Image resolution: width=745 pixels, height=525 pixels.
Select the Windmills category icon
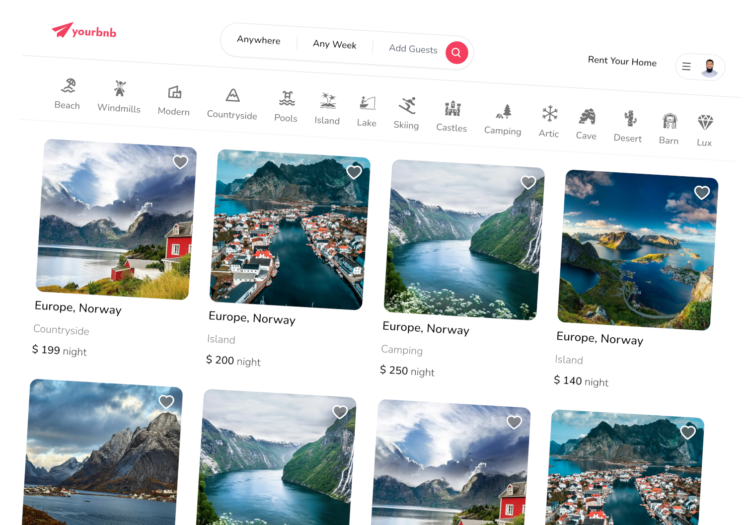point(120,88)
